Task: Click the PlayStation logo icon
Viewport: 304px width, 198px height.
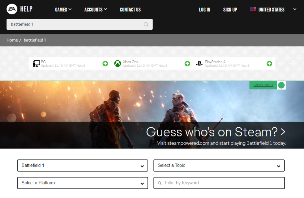Action: point(199,64)
